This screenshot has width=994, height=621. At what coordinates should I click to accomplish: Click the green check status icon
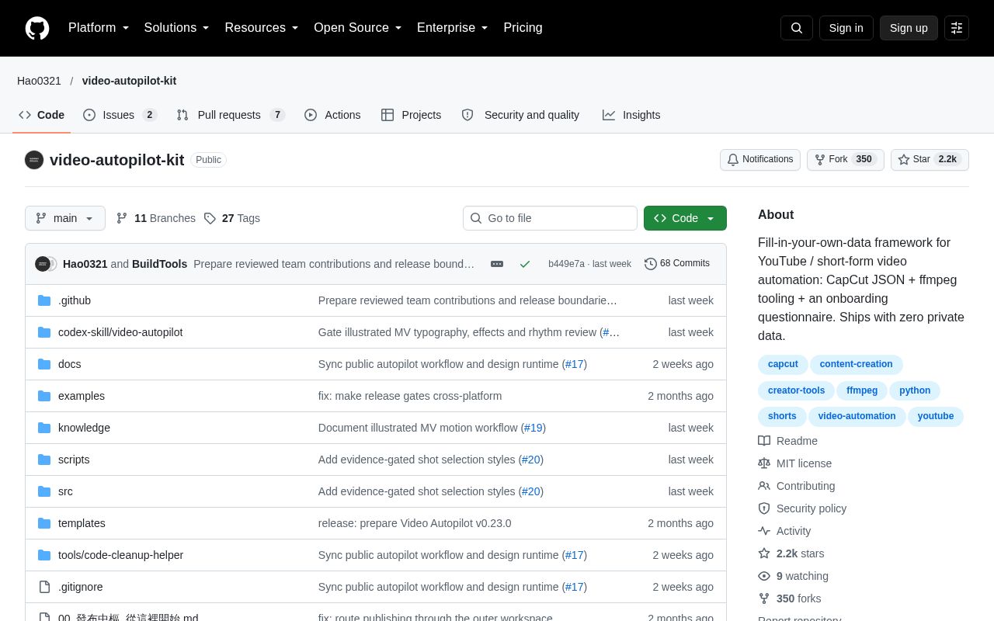[525, 264]
